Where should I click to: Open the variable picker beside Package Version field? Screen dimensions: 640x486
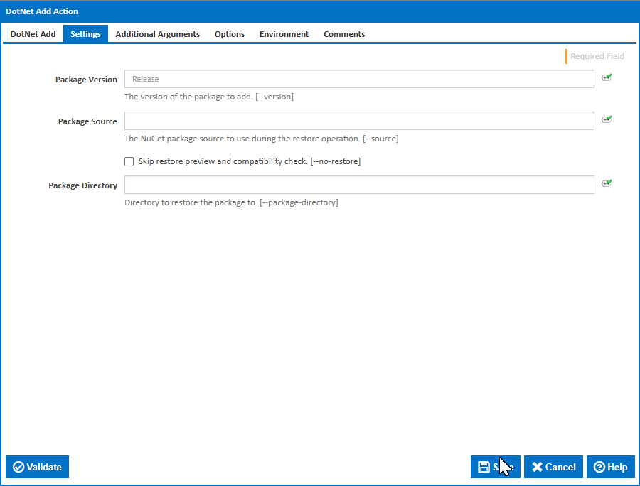[x=607, y=77]
